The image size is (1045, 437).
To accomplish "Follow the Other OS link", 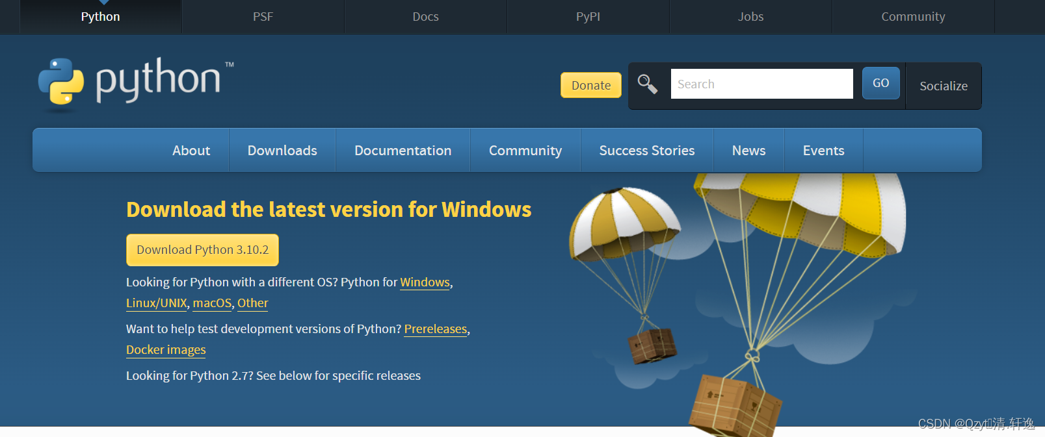I will point(252,303).
